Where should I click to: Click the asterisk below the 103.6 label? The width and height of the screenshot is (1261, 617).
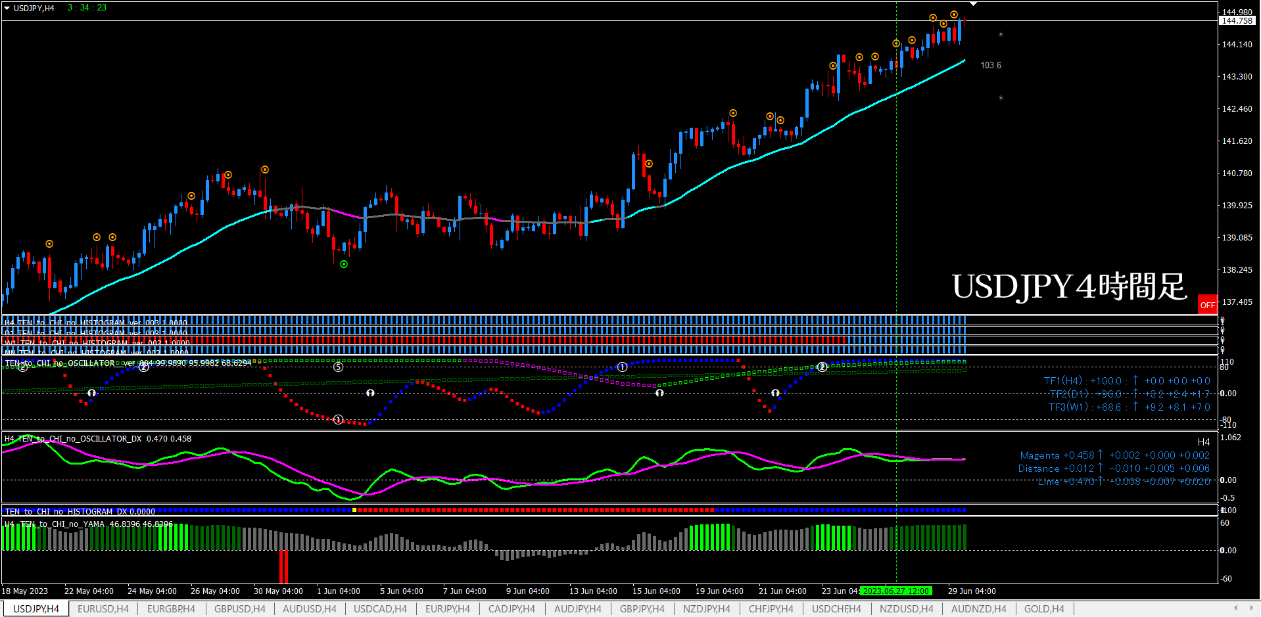1001,99
